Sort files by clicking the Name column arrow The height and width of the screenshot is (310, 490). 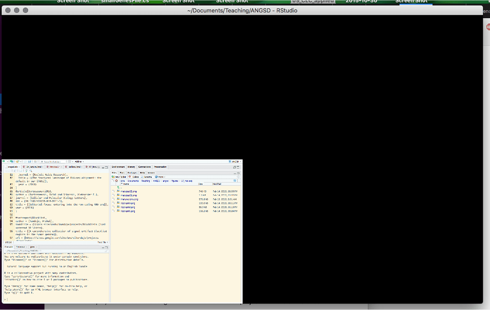point(122,184)
